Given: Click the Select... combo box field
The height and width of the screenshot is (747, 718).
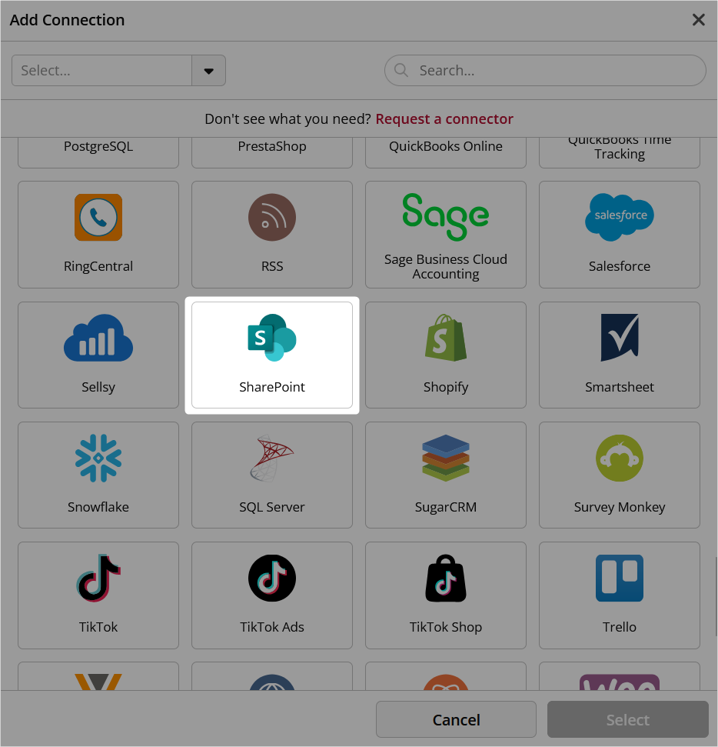Looking at the screenshot, I should pos(118,71).
